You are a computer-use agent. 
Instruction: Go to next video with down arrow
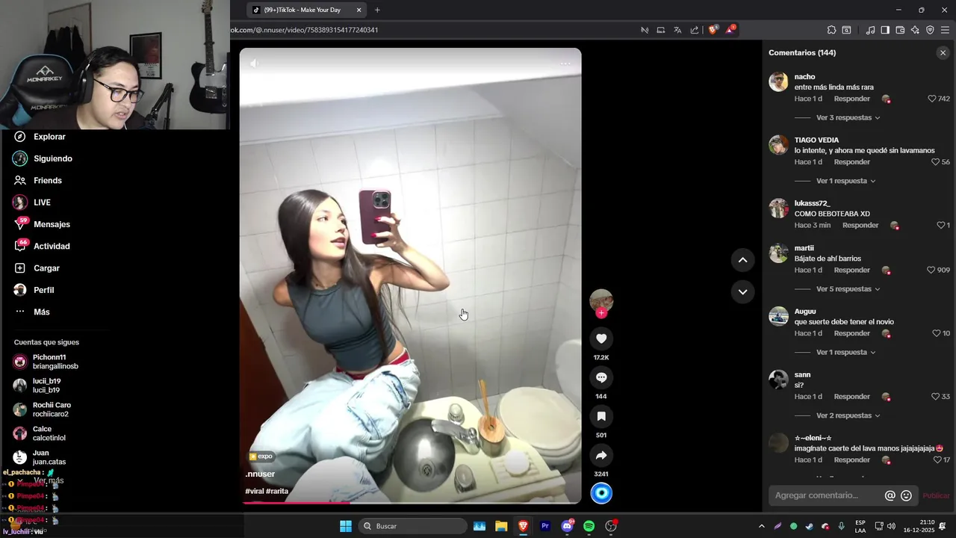click(742, 292)
